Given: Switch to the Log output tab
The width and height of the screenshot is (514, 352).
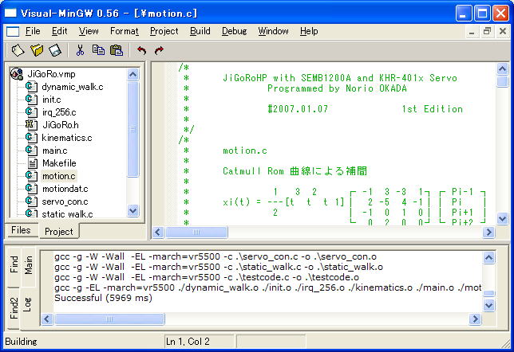Looking at the screenshot, I should point(29,305).
